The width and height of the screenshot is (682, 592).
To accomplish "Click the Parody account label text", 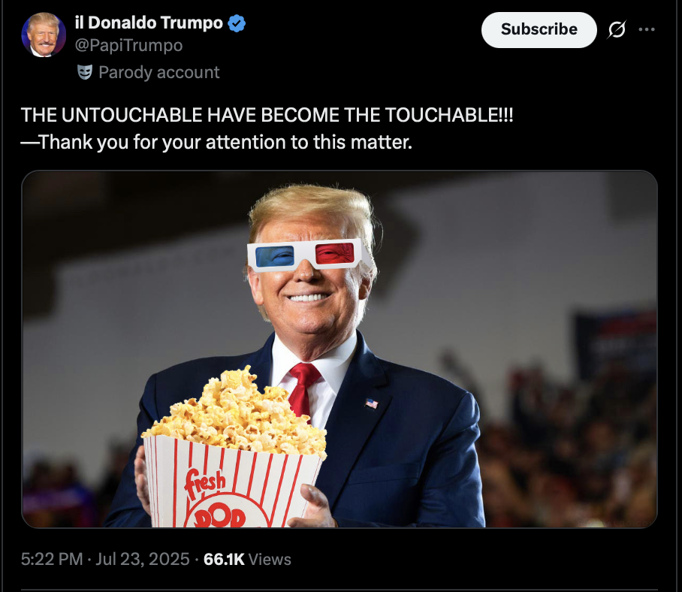I will (x=159, y=72).
